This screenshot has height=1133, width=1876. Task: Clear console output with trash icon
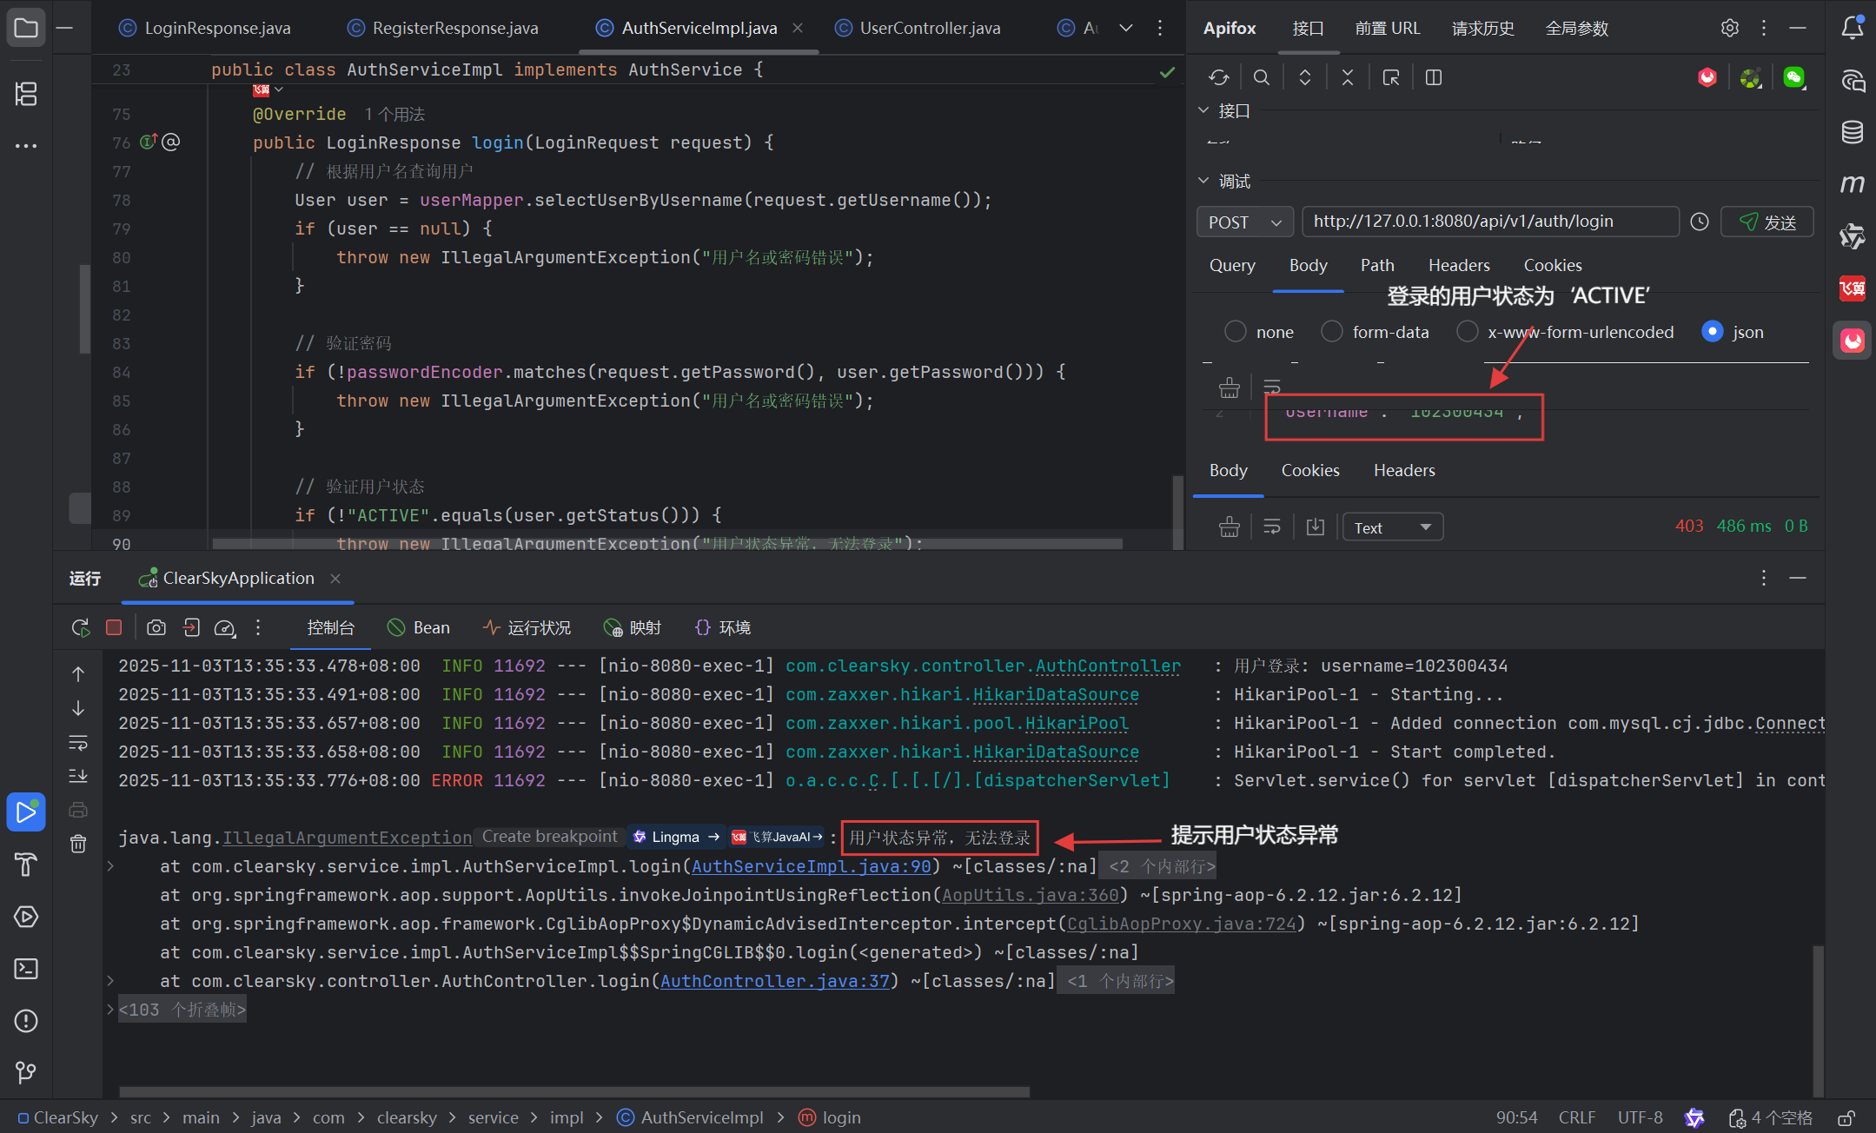point(78,844)
